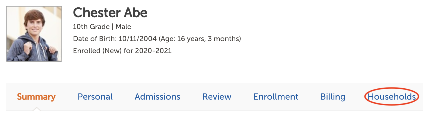Image resolution: width=423 pixels, height=116 pixels.
Task: View the Billing tab
Action: 333,97
